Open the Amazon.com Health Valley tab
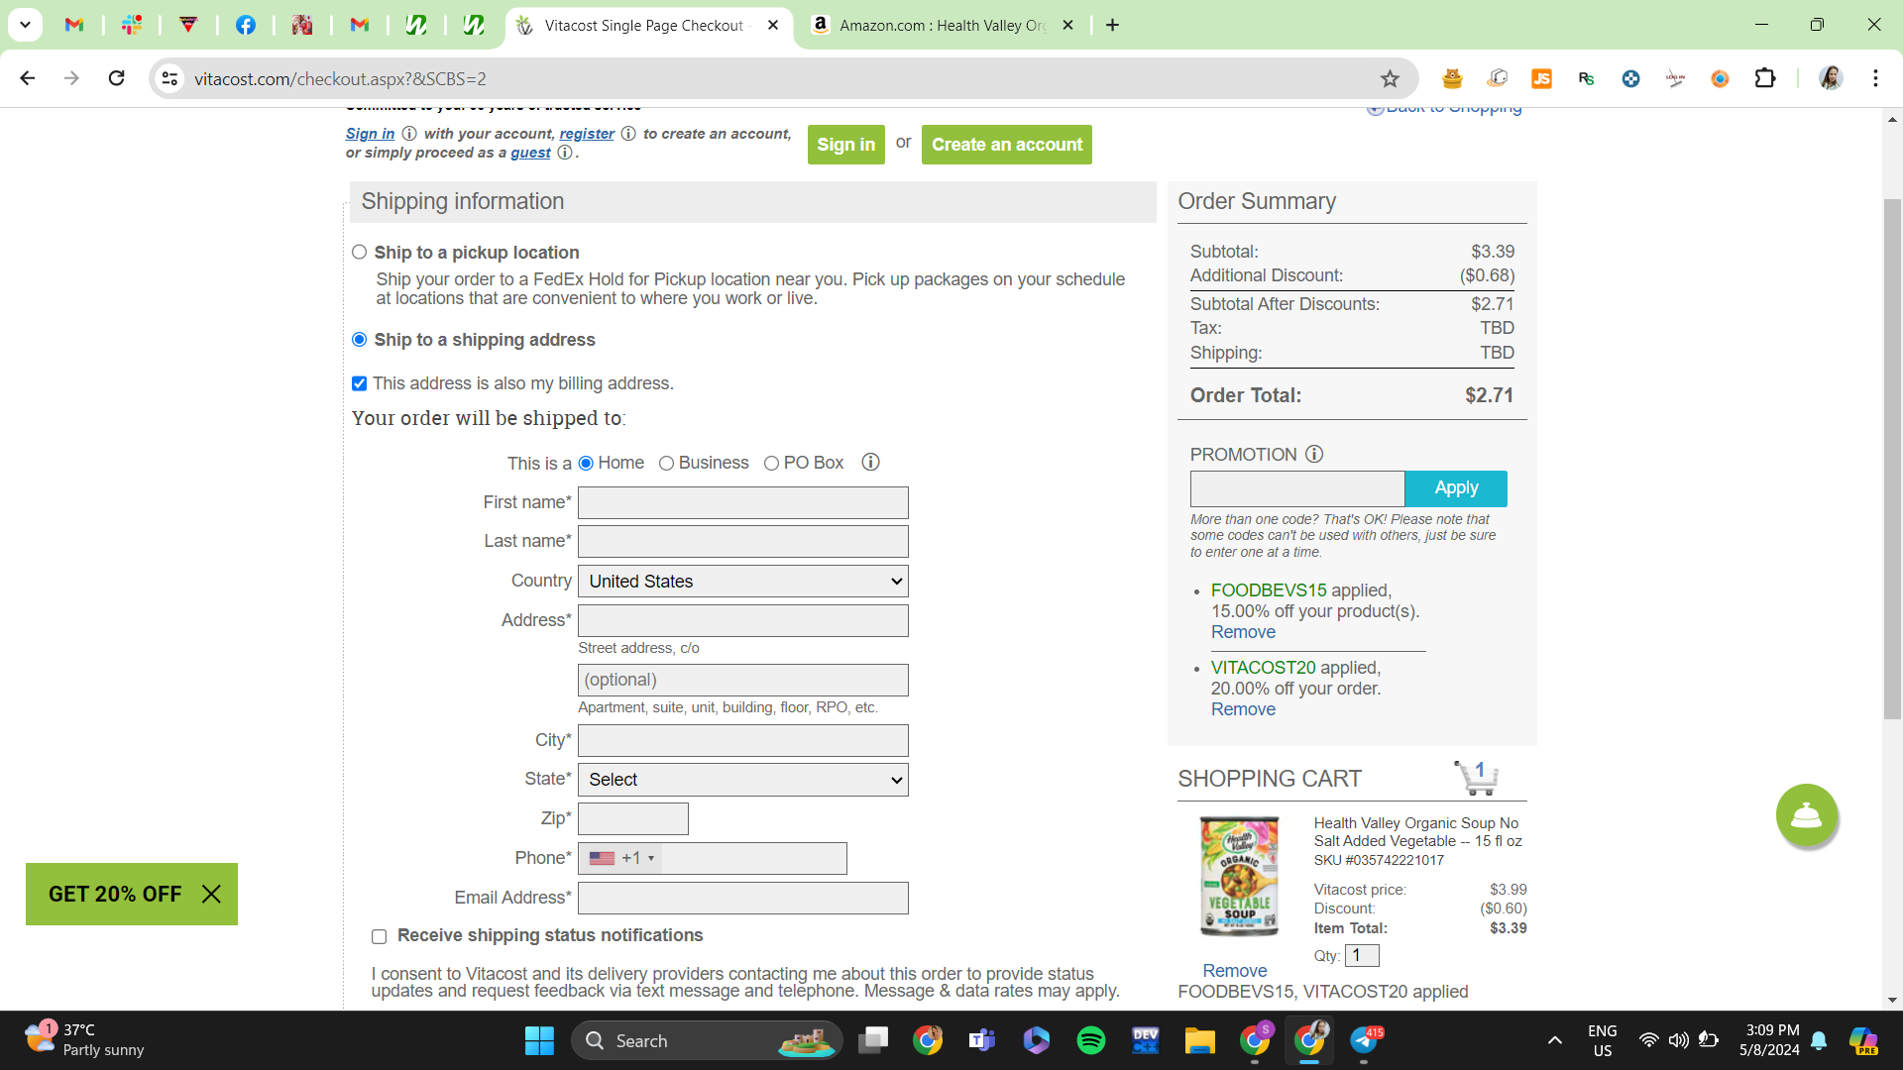 tap(942, 25)
